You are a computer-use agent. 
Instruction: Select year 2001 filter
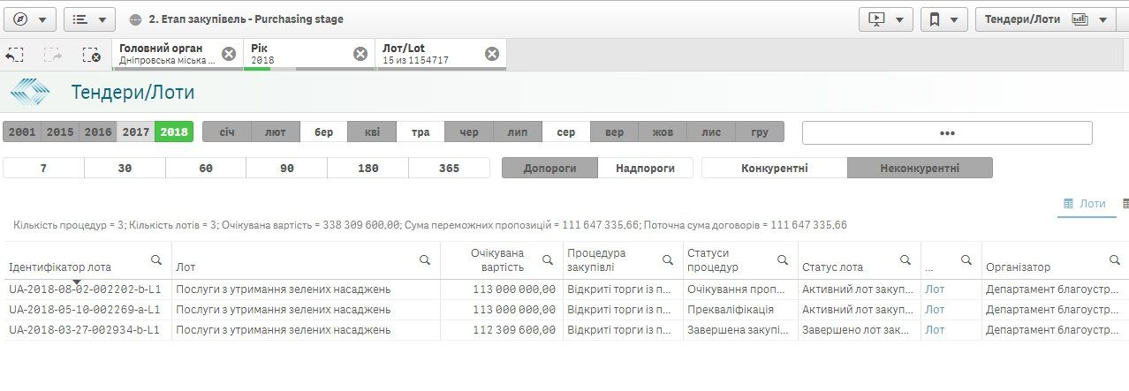tap(22, 132)
